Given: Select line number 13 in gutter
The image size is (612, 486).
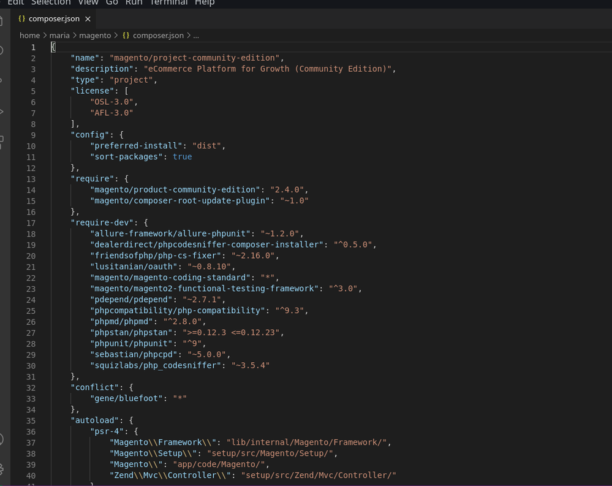Looking at the screenshot, I should (31, 179).
